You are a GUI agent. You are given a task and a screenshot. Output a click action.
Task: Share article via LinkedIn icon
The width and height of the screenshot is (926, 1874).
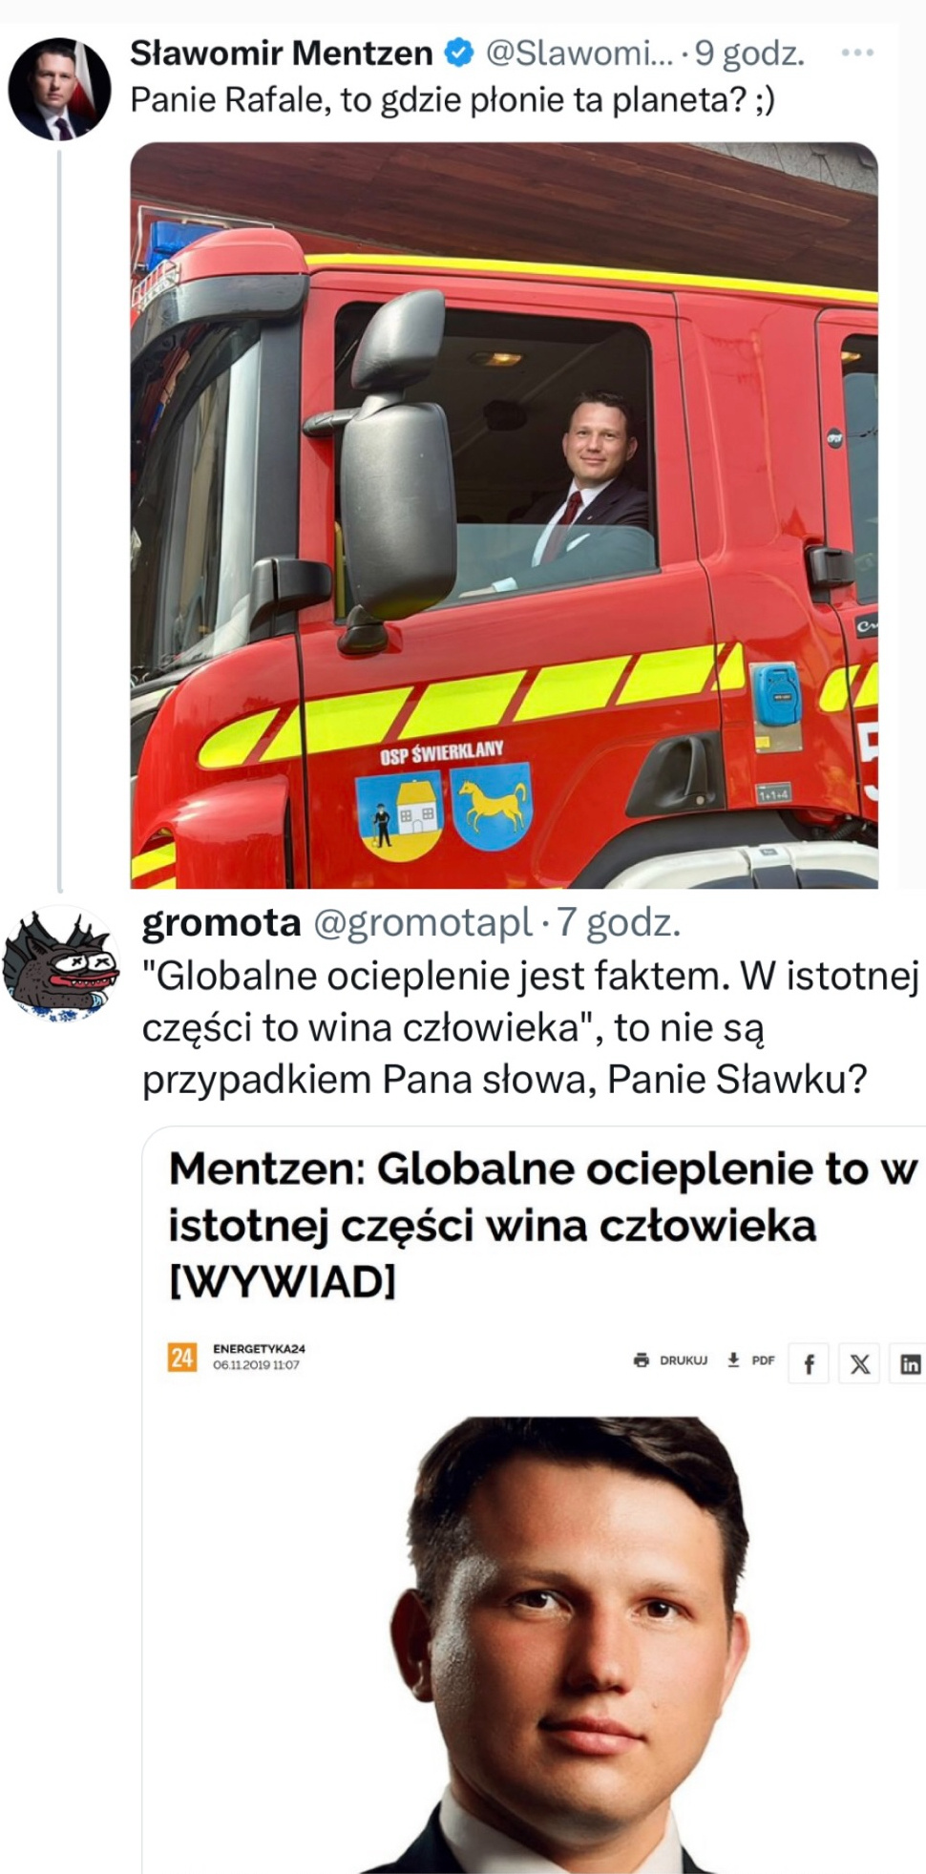point(909,1364)
